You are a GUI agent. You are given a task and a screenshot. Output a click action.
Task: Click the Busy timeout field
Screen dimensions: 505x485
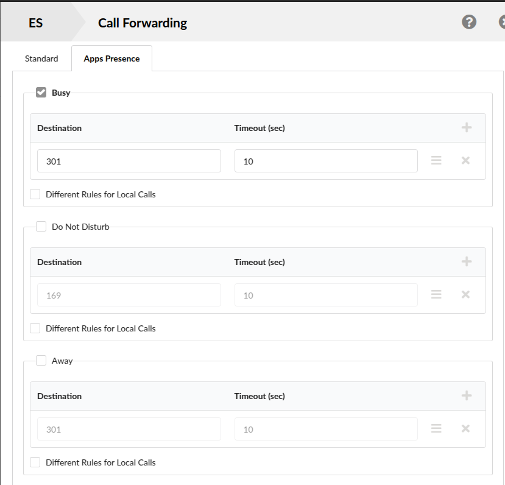(x=326, y=161)
